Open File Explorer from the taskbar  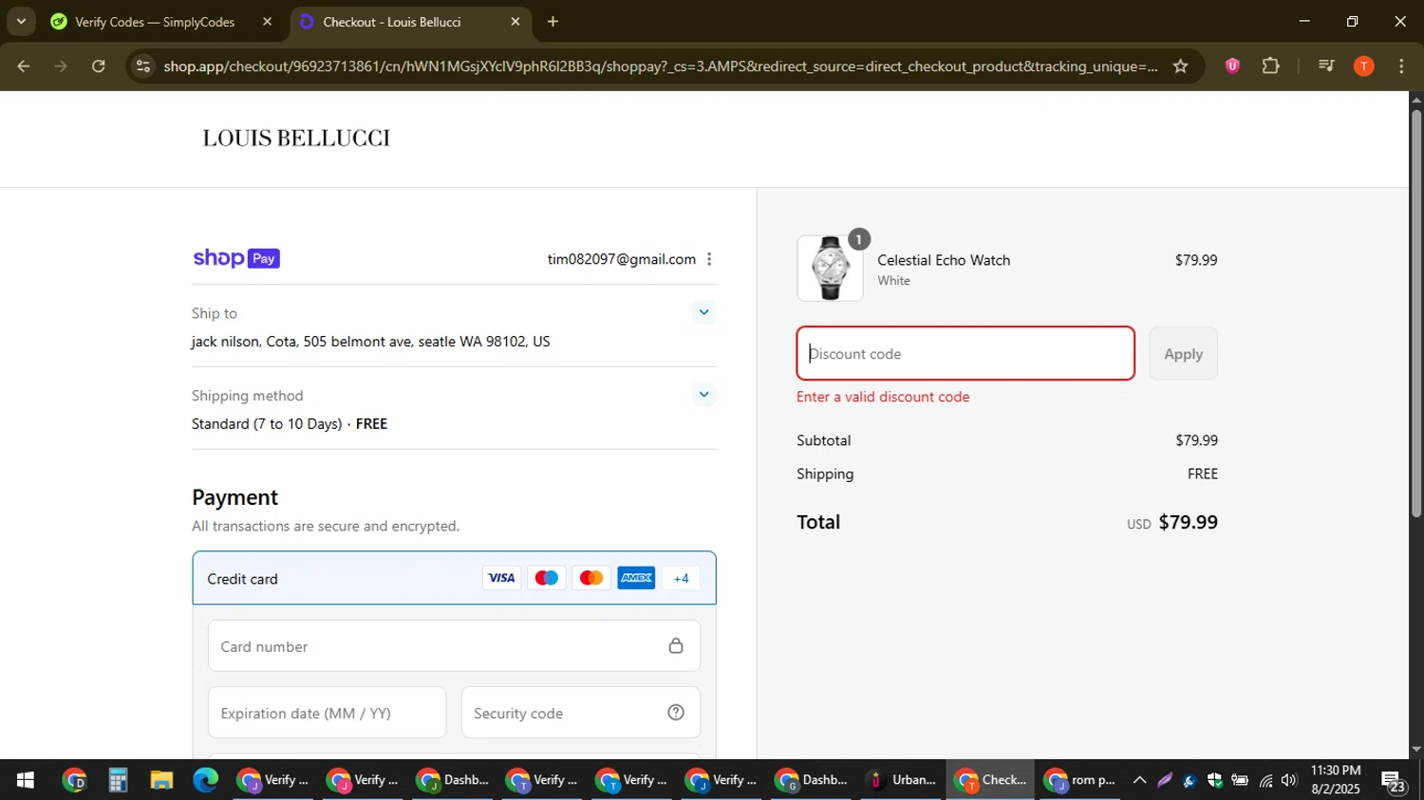[x=161, y=780]
